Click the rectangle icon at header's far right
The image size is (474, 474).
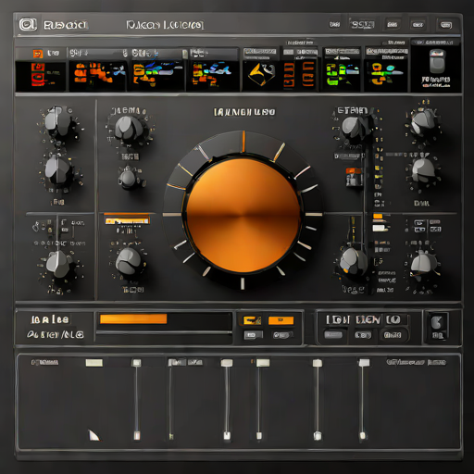tap(445, 25)
